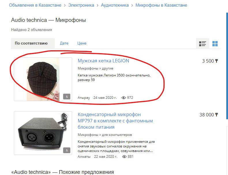The image size is (228, 175).
Task: Click the eye views icon showing 881
Action: (x=124, y=157)
